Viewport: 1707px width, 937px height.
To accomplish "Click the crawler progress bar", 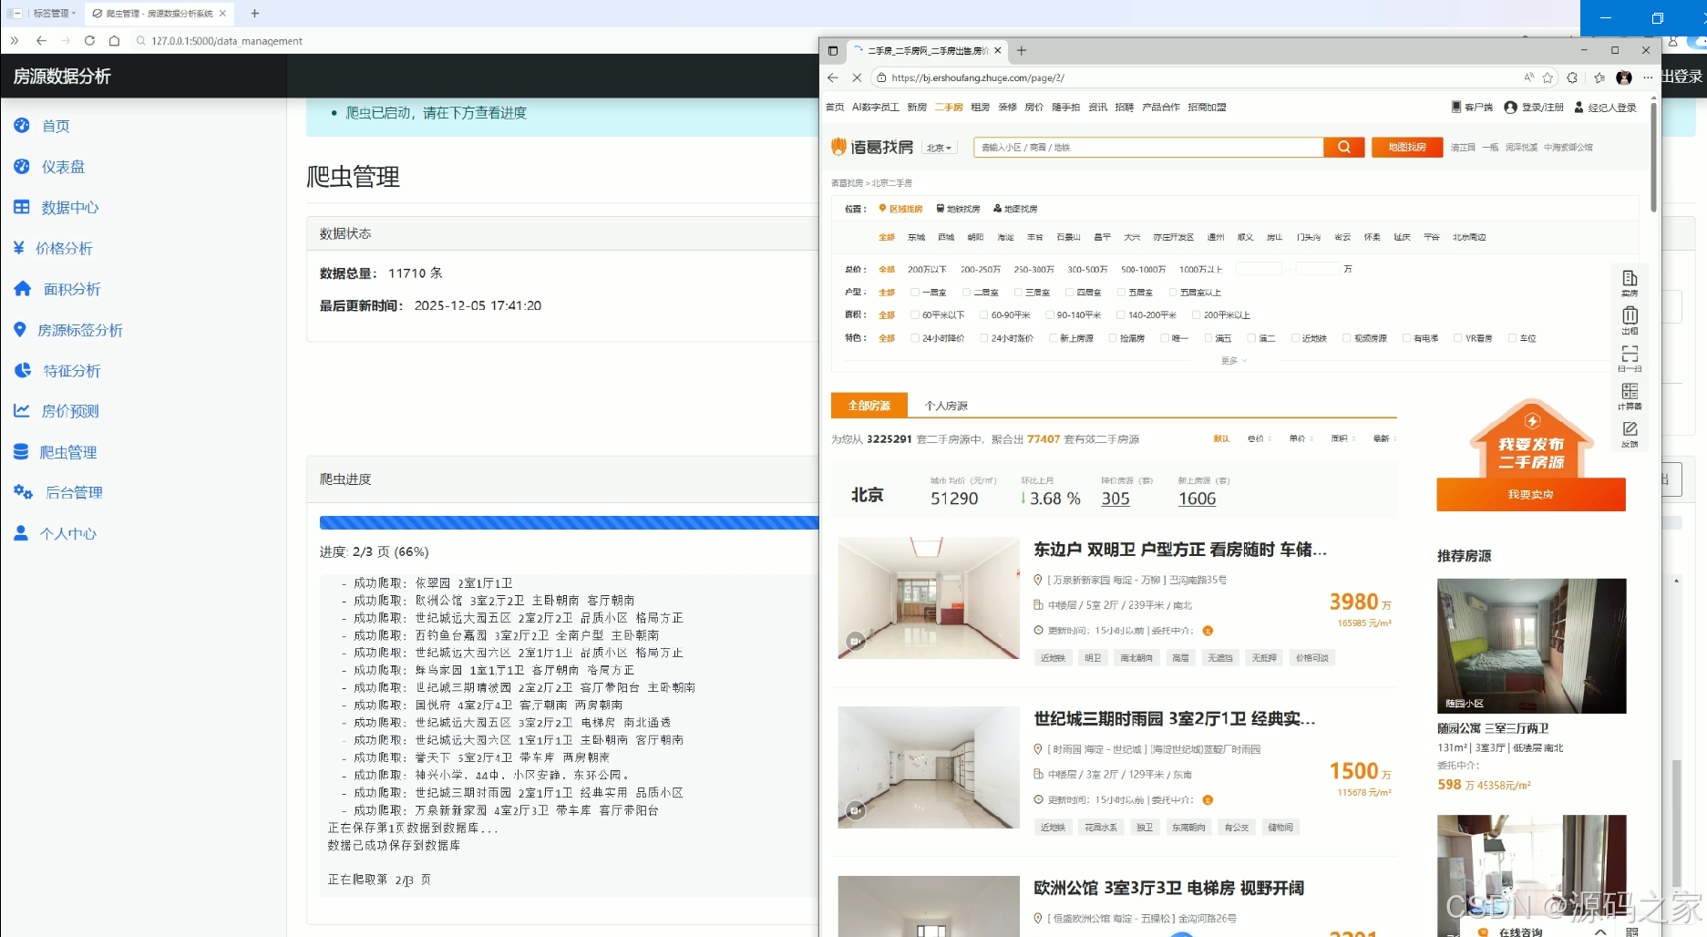I will click(x=570, y=523).
